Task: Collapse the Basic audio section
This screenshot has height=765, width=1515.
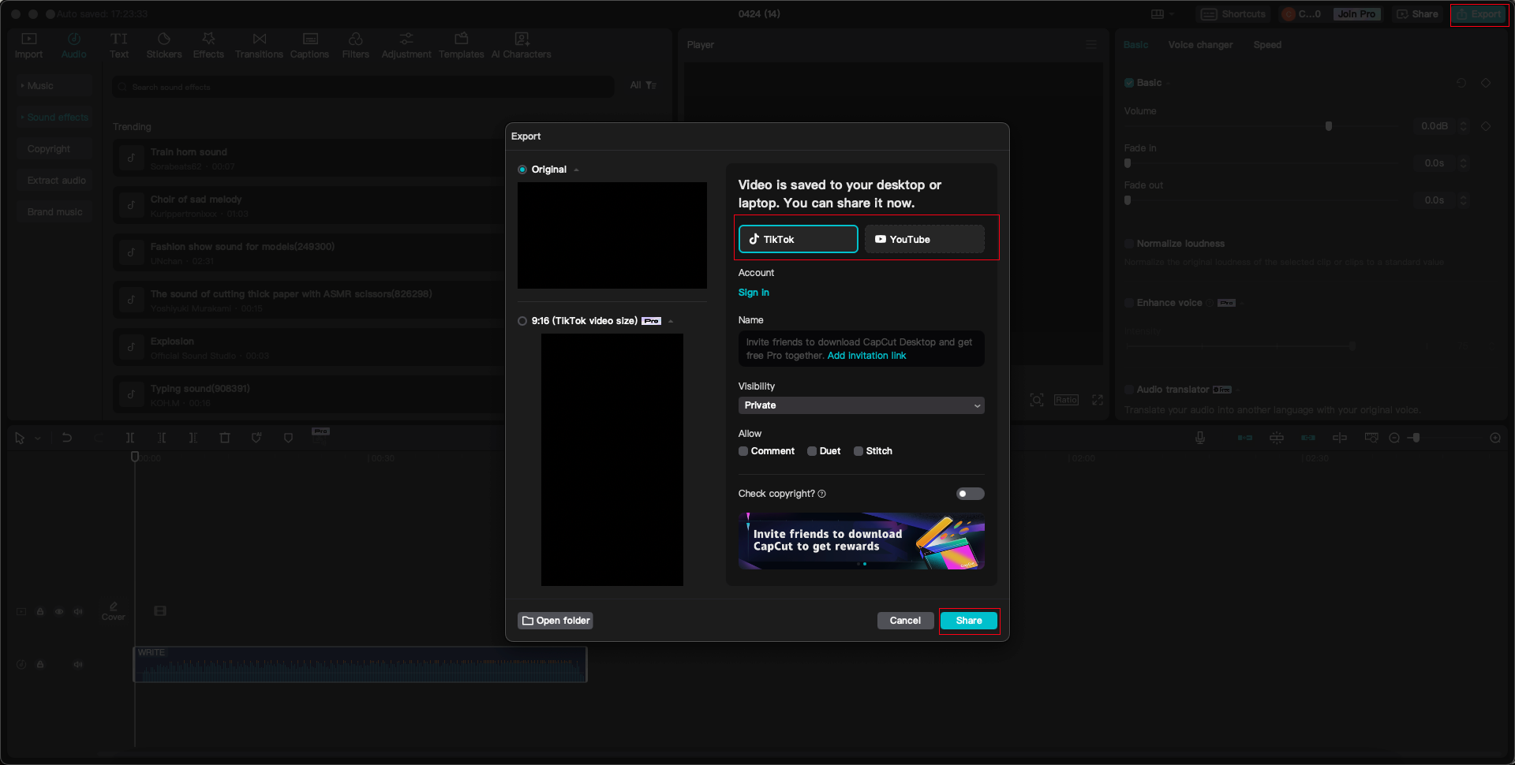Action: 1169,83
